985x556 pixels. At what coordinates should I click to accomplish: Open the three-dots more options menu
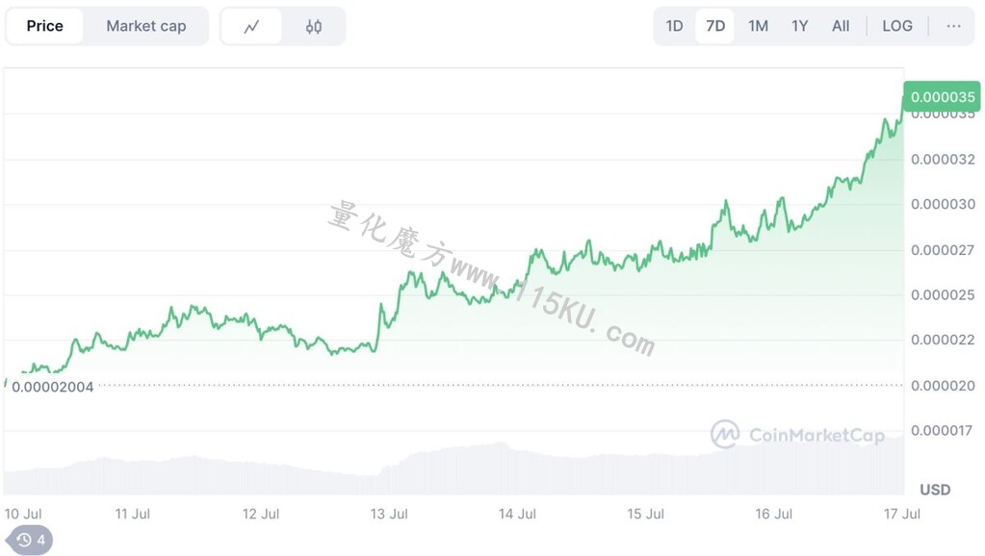point(953,26)
